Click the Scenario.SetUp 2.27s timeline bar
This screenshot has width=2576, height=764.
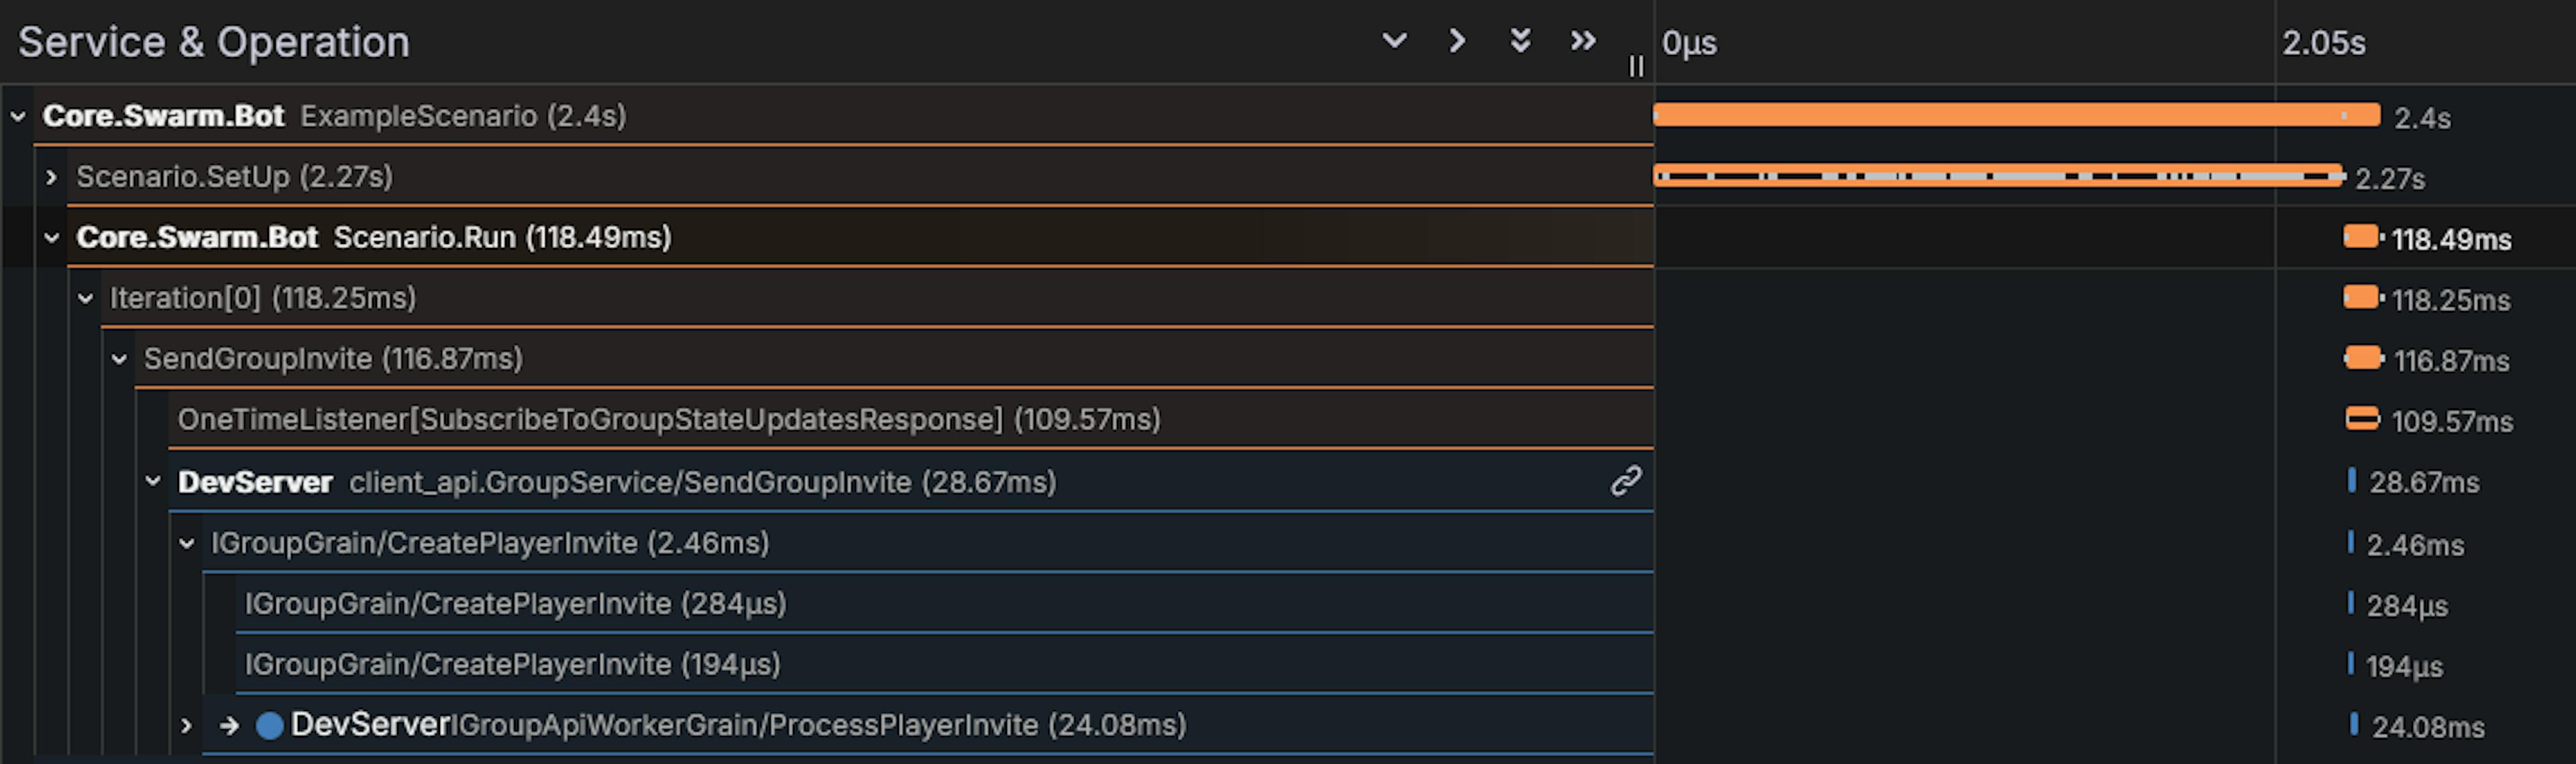[x=1997, y=176]
